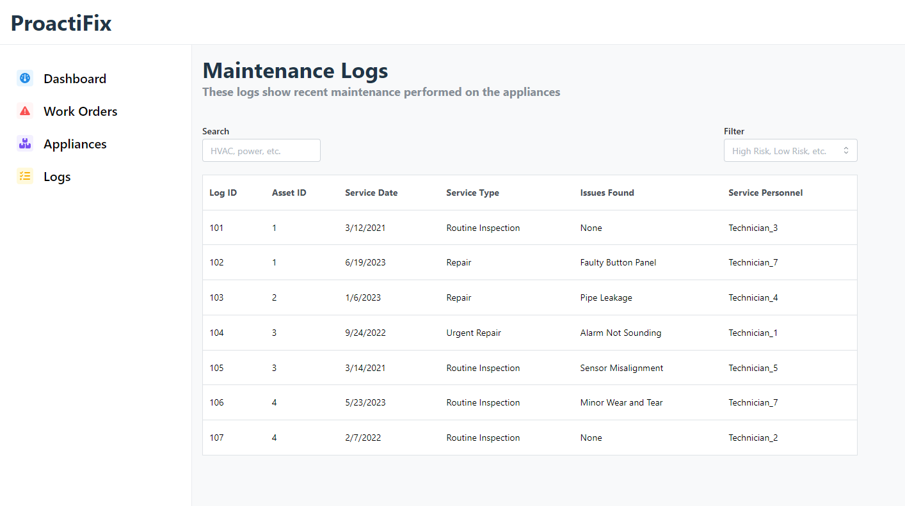The height and width of the screenshot is (506, 905).
Task: Click service date 3/14/2021
Action: coord(365,368)
